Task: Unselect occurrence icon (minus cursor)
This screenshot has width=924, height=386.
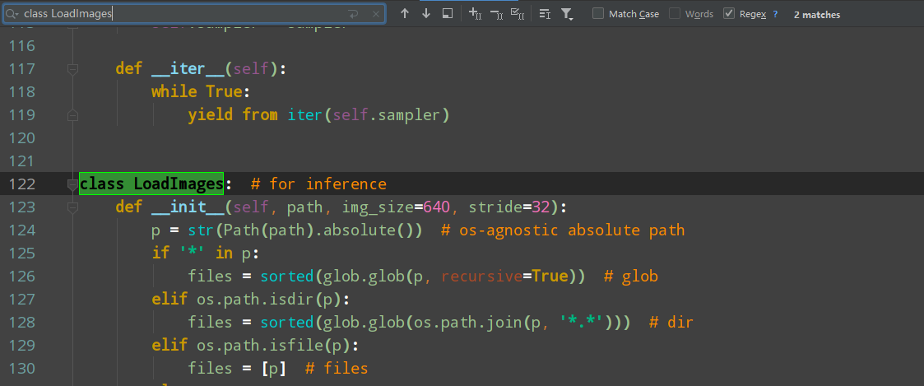Action: [x=496, y=13]
